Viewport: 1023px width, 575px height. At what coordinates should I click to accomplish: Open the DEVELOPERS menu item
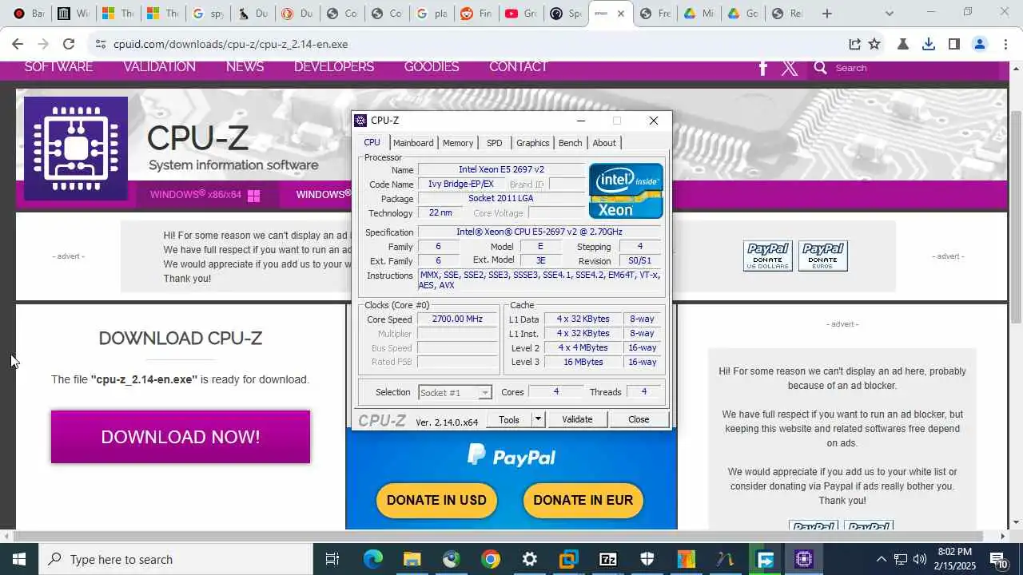(334, 67)
